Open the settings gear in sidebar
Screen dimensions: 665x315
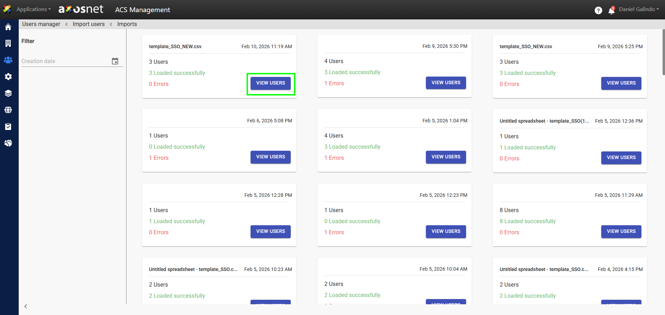[x=8, y=77]
